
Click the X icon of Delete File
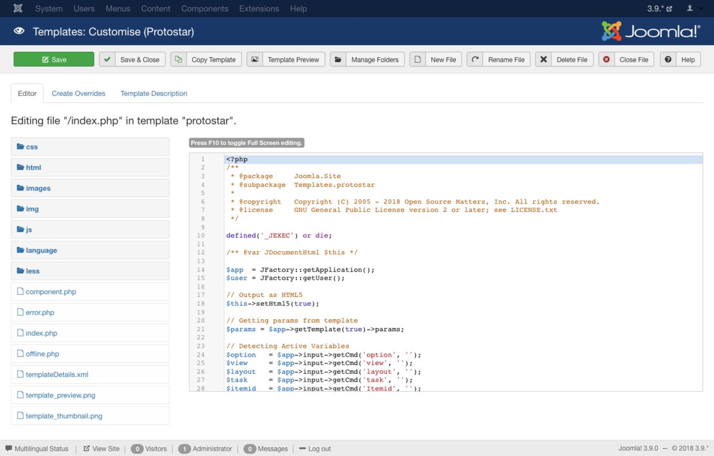(544, 60)
